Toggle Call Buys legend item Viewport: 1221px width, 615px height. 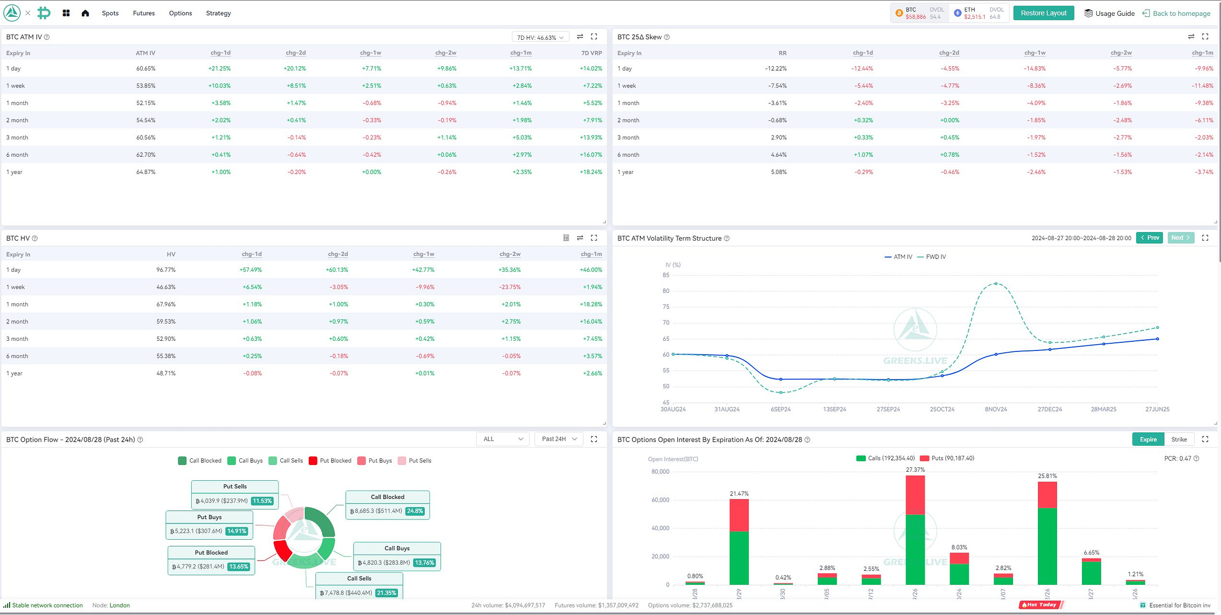click(245, 461)
